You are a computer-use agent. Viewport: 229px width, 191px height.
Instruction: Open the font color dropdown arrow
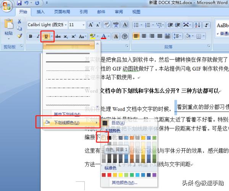(109, 36)
